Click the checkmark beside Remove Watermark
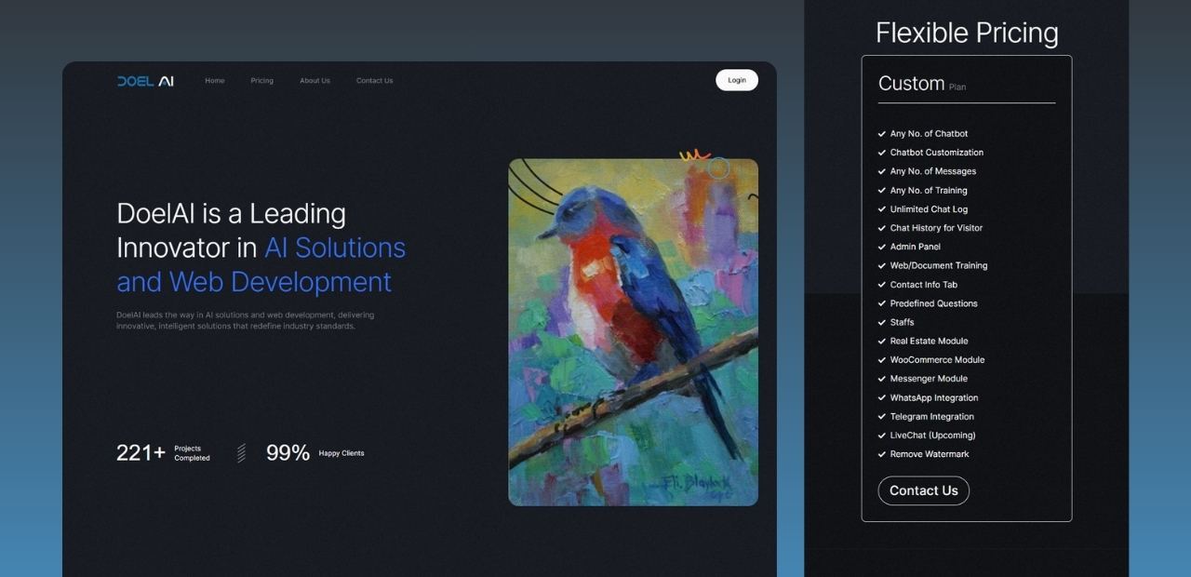 (x=882, y=454)
